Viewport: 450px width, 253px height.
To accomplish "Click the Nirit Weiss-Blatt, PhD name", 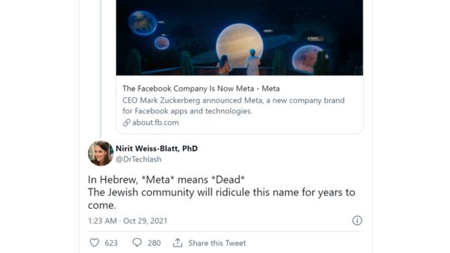I will point(157,148).
